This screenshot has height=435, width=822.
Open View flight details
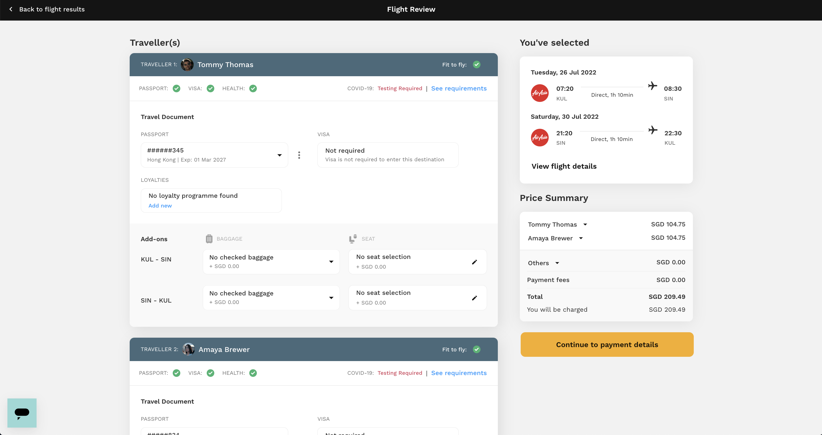point(564,166)
